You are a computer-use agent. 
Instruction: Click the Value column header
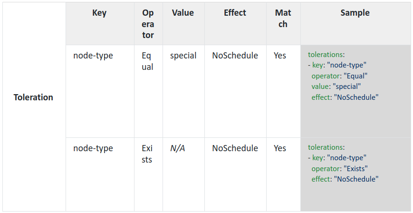coord(183,13)
